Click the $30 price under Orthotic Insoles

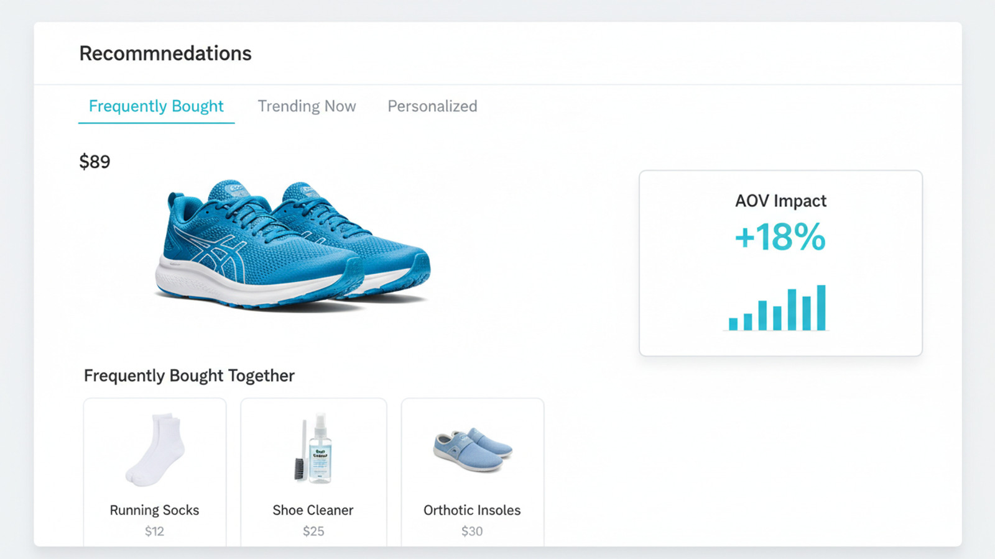pos(472,531)
